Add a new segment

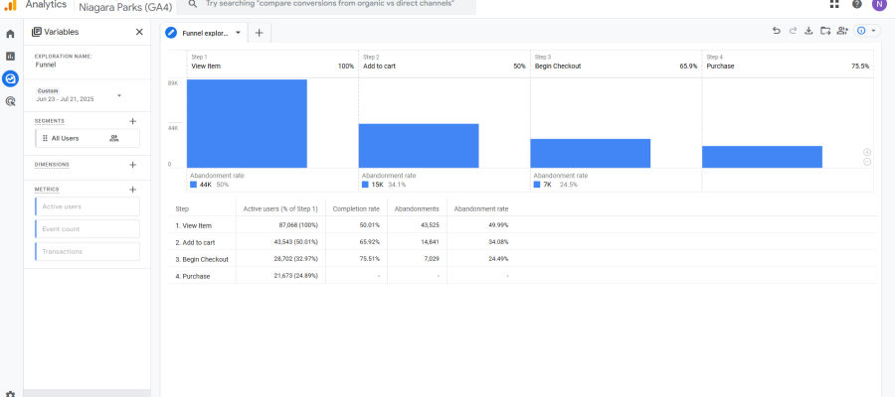click(x=133, y=121)
